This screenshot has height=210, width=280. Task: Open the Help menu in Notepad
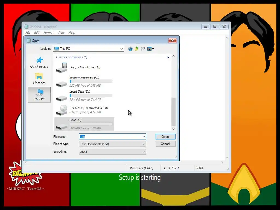72,33
